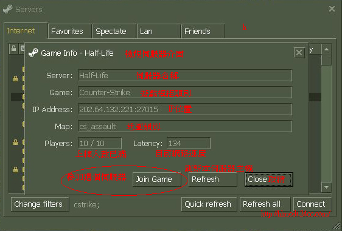Screen dimensions: 342x231
Task: Open the Spectate tab
Action: click(114, 32)
